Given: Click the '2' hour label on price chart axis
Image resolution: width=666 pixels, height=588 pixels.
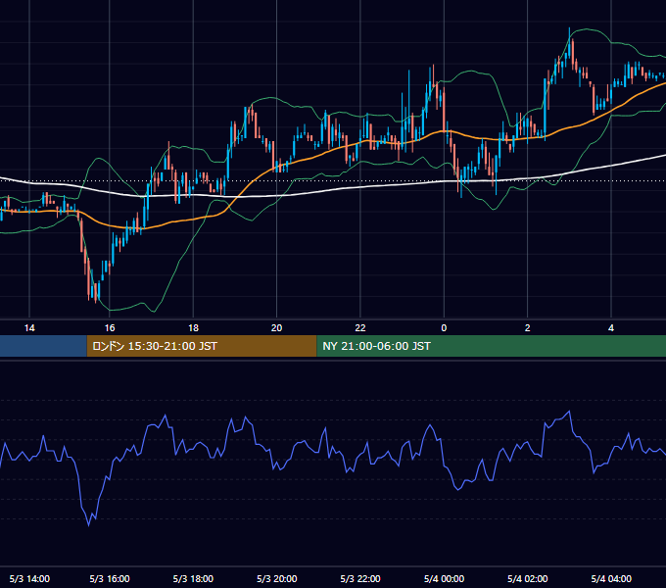Looking at the screenshot, I should [527, 328].
